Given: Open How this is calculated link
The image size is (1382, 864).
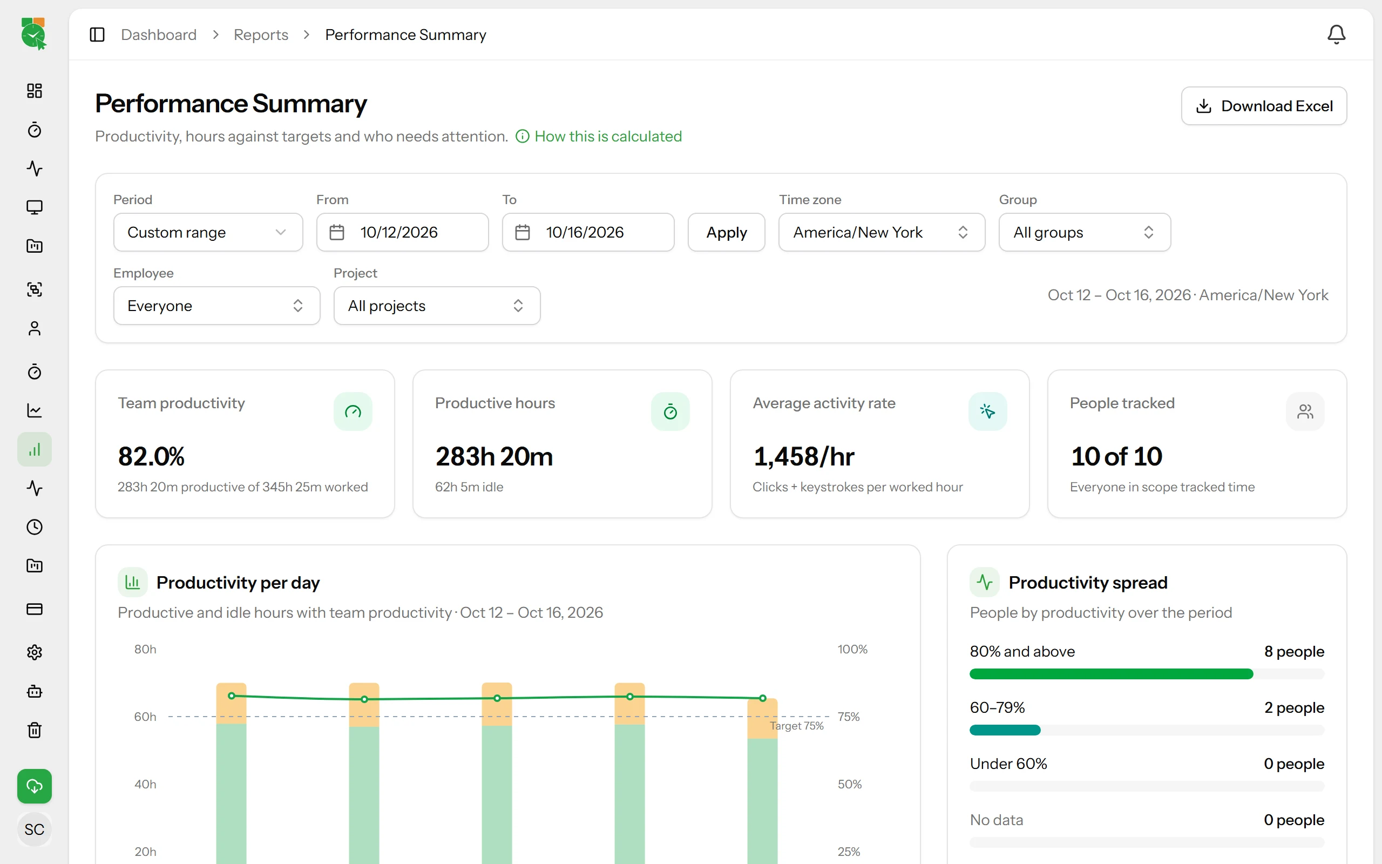Looking at the screenshot, I should (x=599, y=136).
